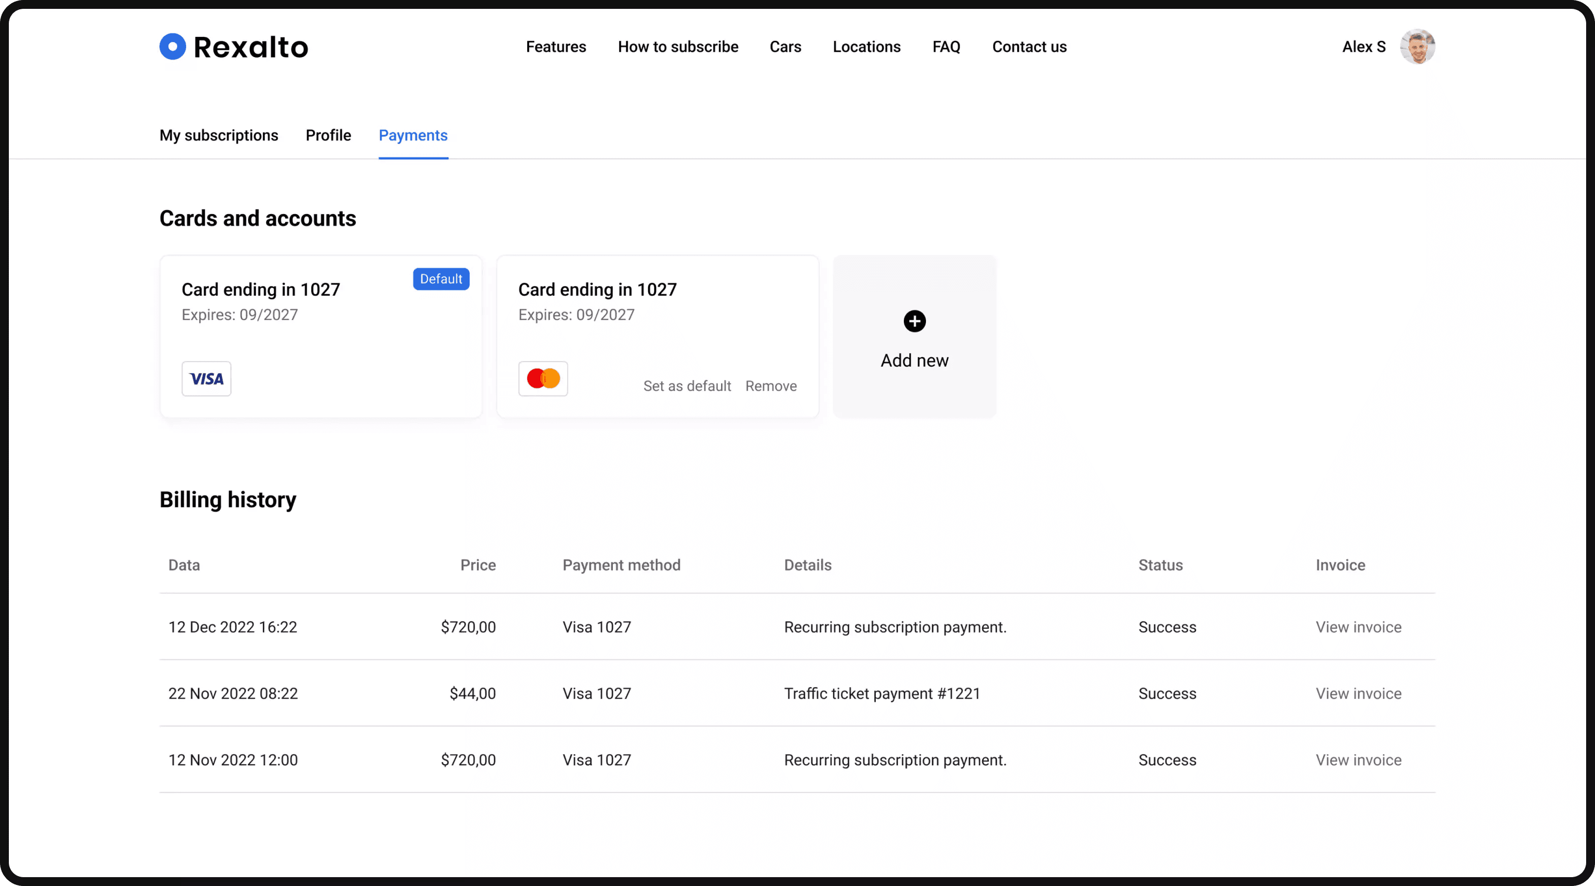Open the Cars navigation link
Viewport: 1595px width, 886px height.
coord(785,47)
